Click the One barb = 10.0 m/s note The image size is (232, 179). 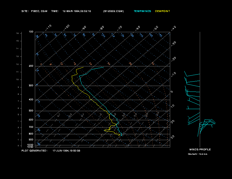pyautogui.click(x=197, y=154)
